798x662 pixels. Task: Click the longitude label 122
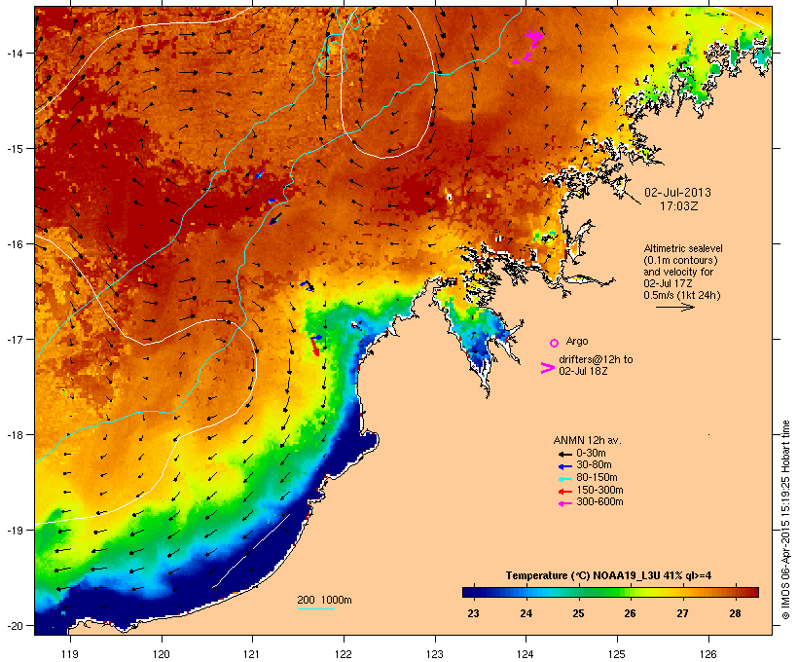pos(344,654)
